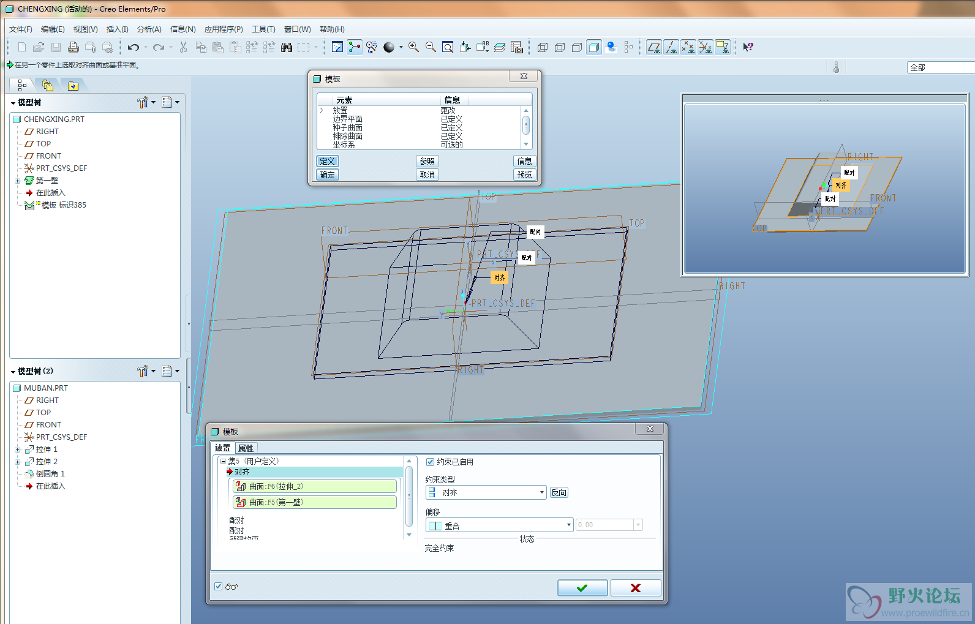Select No hidden display style icon
This screenshot has width=975, height=624.
click(577, 47)
